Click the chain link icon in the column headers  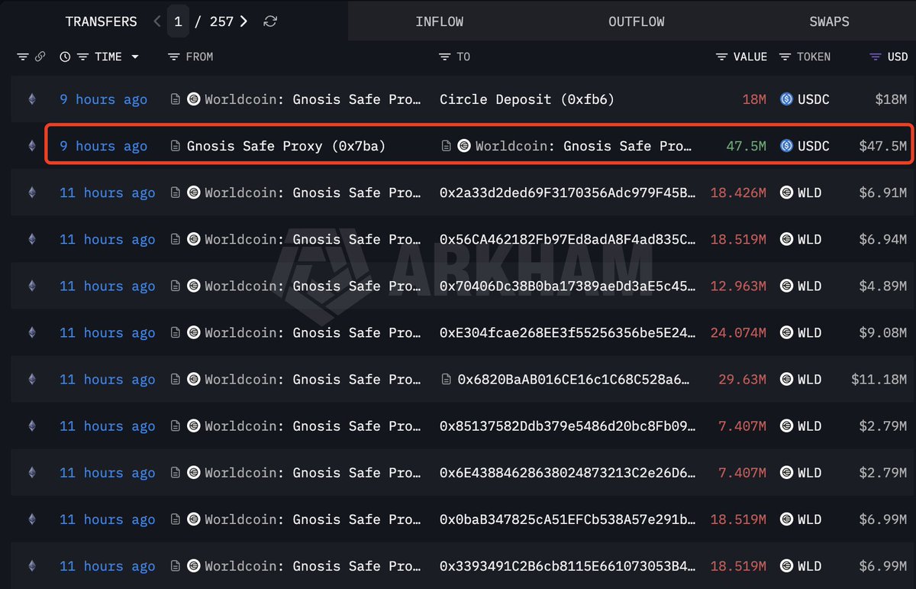pyautogui.click(x=40, y=57)
